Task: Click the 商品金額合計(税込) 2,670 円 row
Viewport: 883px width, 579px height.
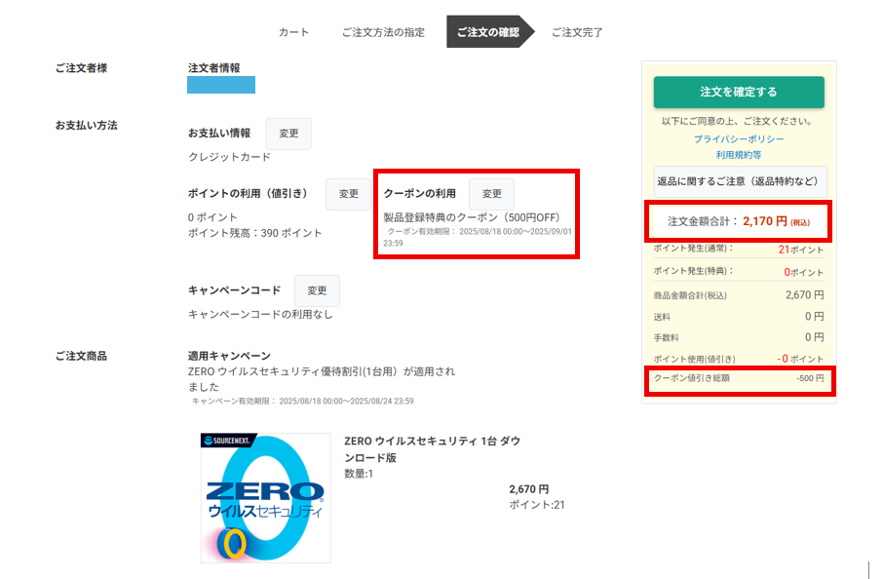Action: point(739,295)
